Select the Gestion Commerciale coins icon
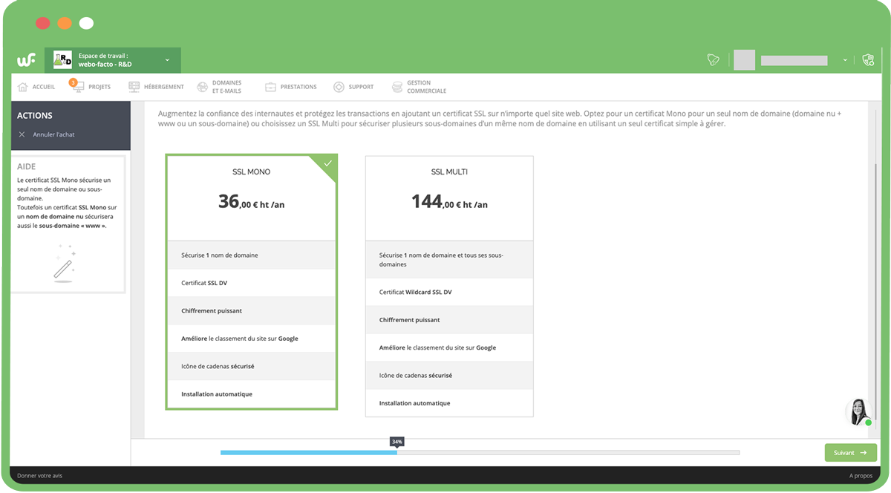Screen dimensions: 891x493 [396, 86]
